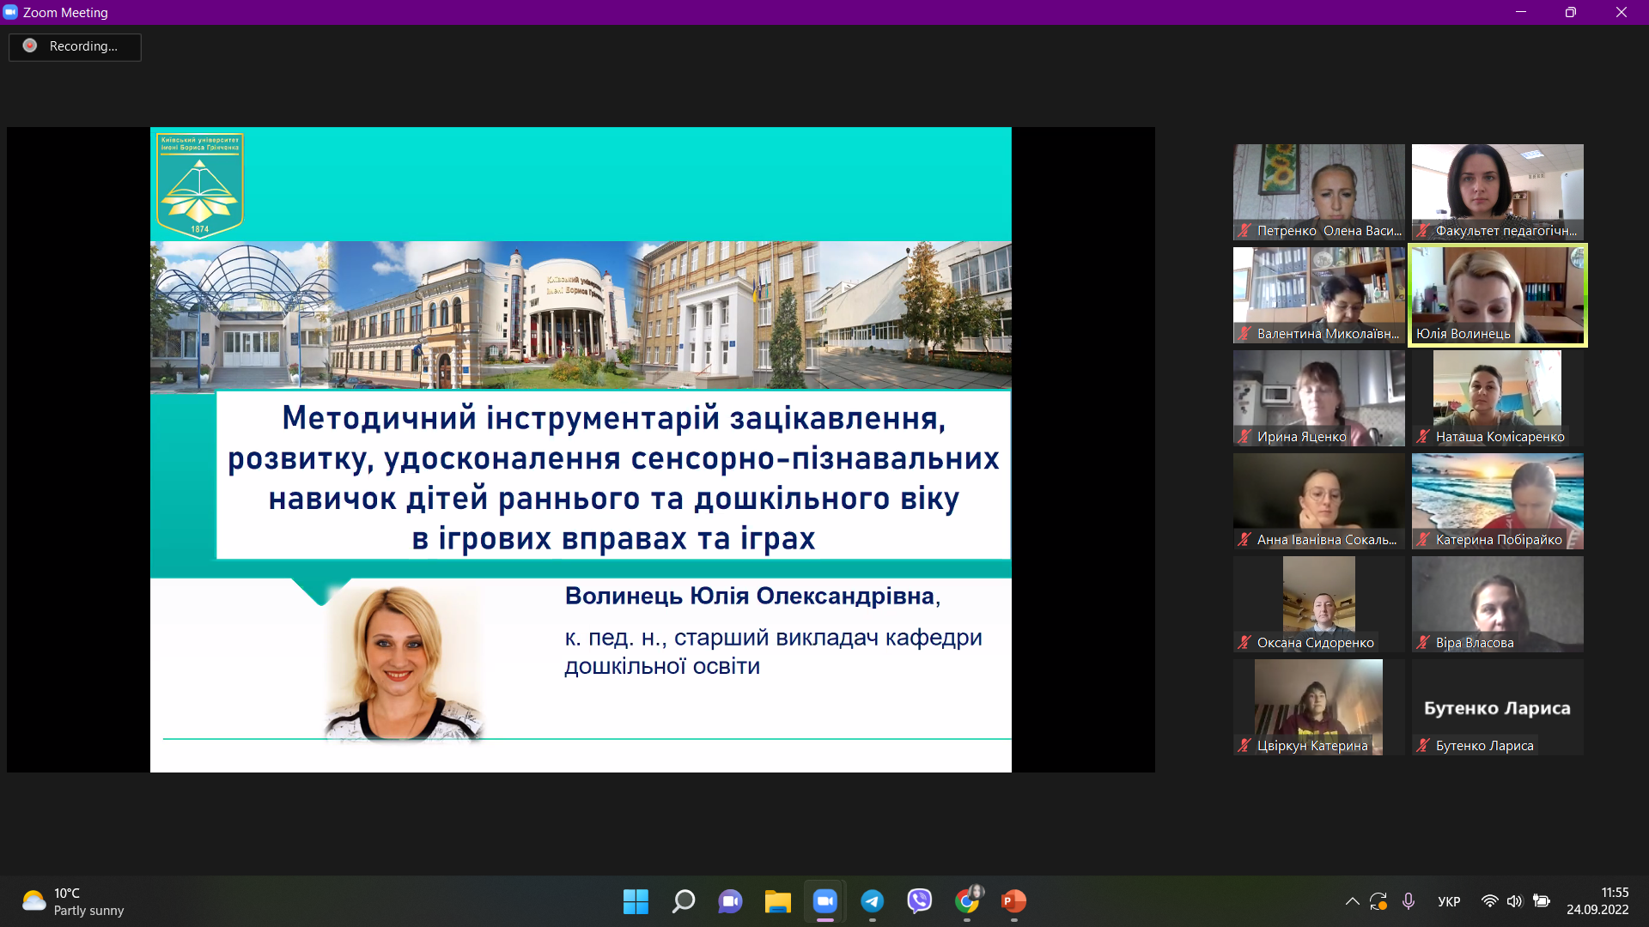This screenshot has width=1649, height=927.
Task: Click the pink microphone icon in the system tray
Action: [1409, 901]
